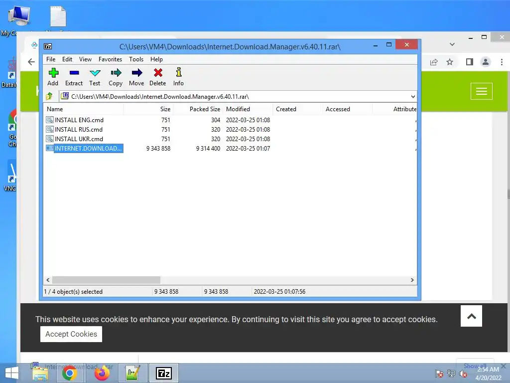Sort by the Name column header
This screenshot has width=510, height=383.
coord(83,109)
